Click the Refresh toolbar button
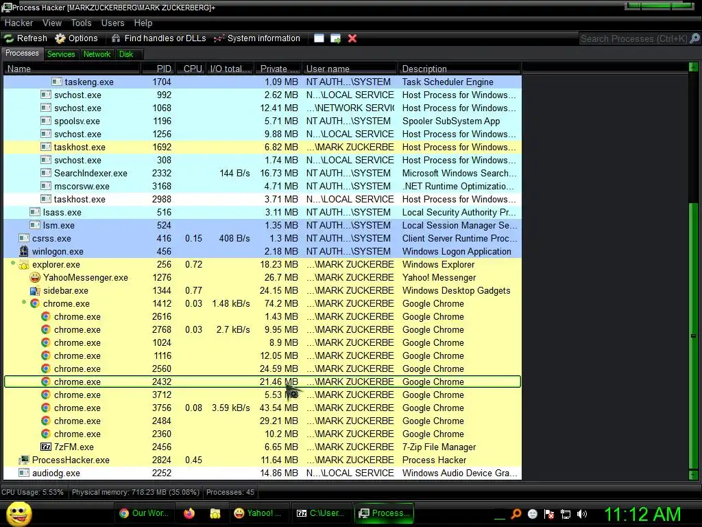Screen dimensions: 702x527 coord(26,38)
